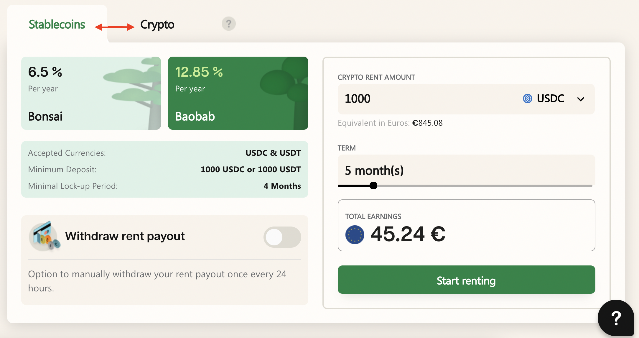
Task: Click the 5 month(s) term field
Action: 466,170
